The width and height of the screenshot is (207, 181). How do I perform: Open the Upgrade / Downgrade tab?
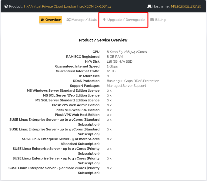point(124,20)
